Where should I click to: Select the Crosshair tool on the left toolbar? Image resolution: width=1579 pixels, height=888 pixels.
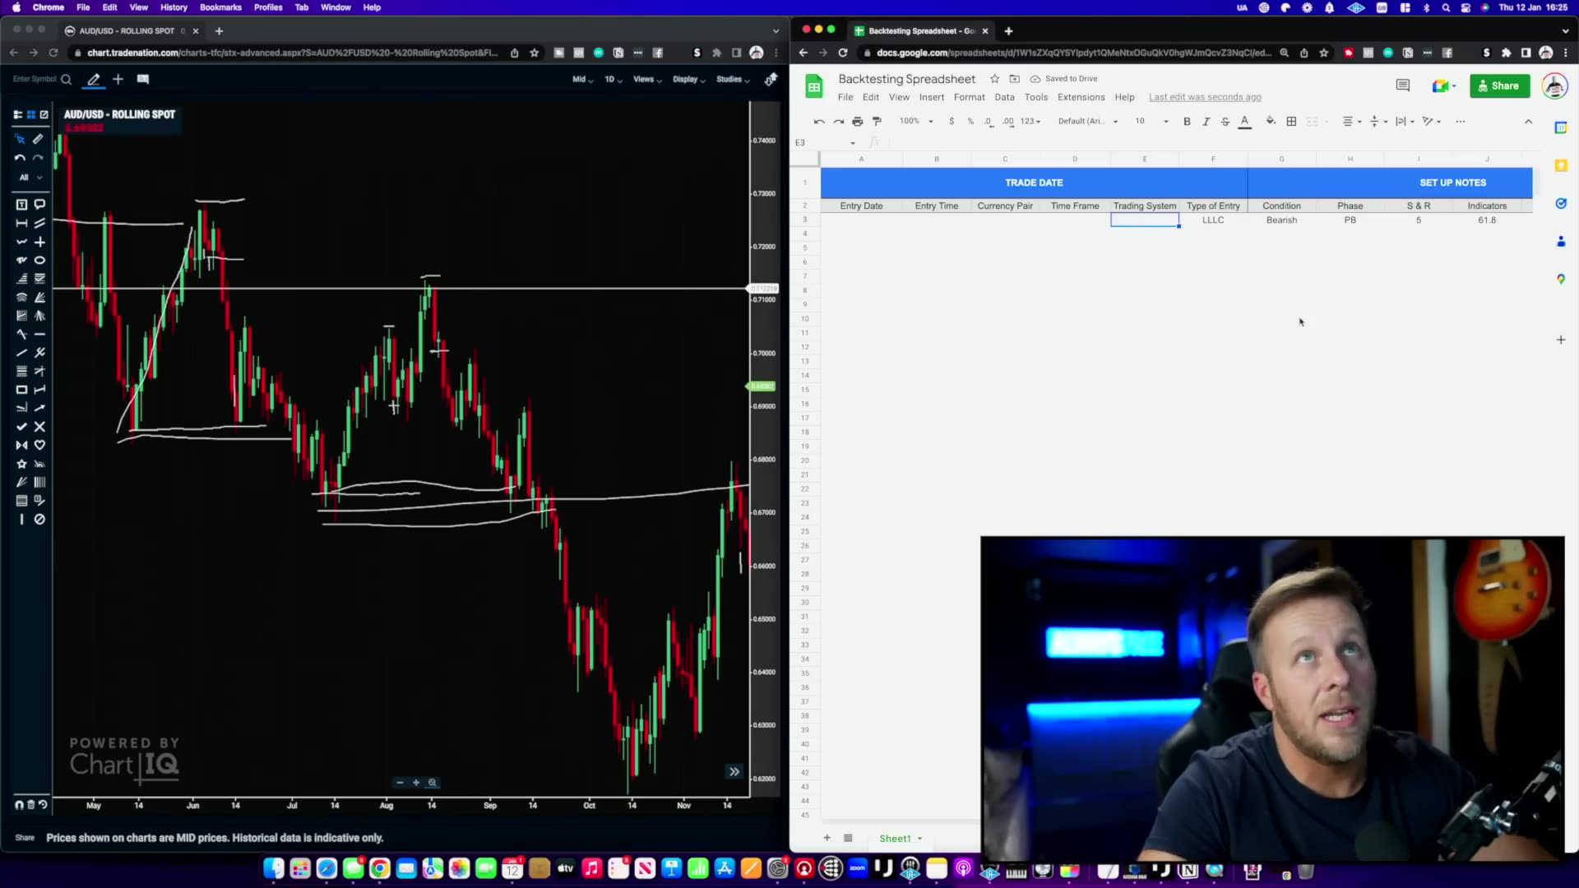(x=39, y=242)
